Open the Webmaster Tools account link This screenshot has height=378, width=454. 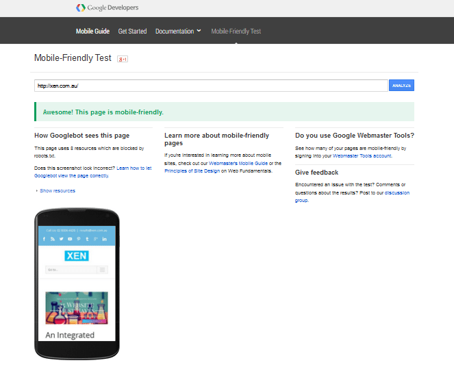click(362, 155)
